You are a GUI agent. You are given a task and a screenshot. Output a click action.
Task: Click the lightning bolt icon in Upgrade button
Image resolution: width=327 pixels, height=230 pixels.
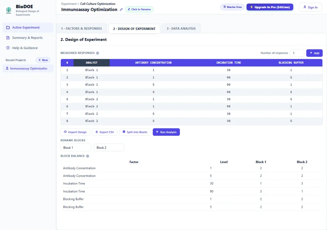click(251, 7)
